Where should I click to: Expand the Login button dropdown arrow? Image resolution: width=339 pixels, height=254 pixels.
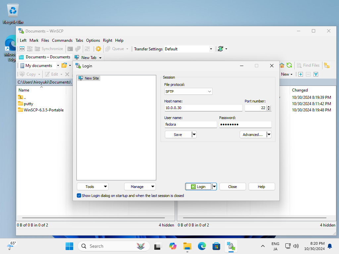point(215,187)
